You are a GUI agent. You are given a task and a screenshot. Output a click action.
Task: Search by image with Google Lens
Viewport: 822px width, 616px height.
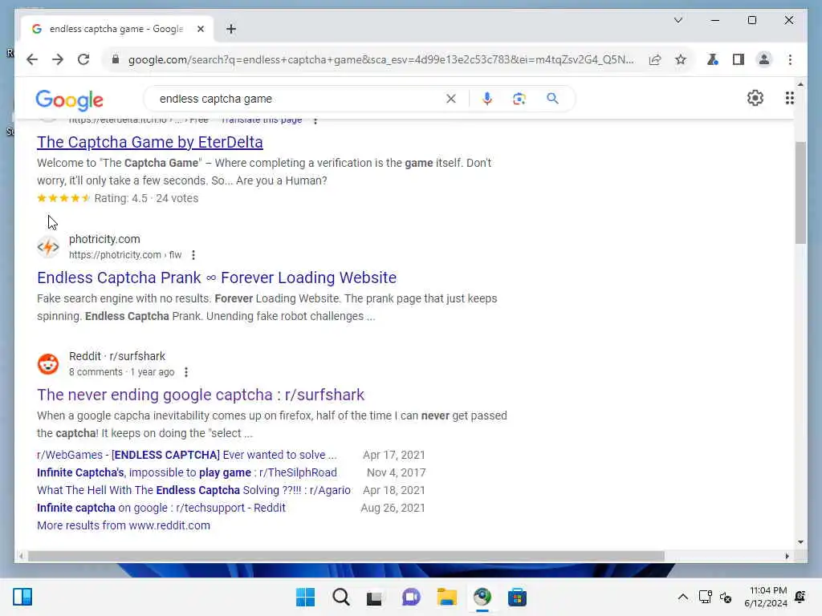tap(519, 99)
